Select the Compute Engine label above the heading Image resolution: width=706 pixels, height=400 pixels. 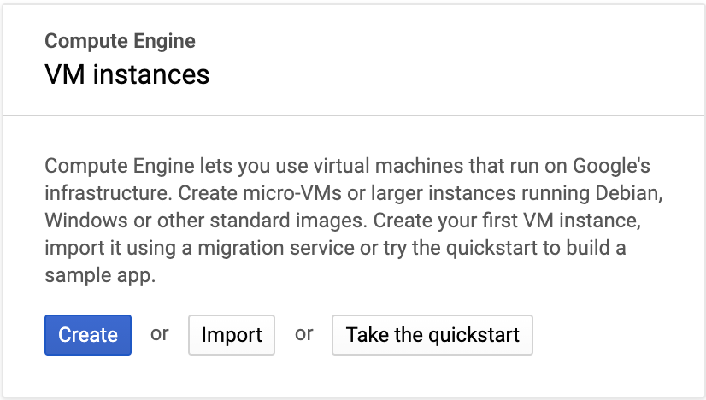pyautogui.click(x=120, y=41)
